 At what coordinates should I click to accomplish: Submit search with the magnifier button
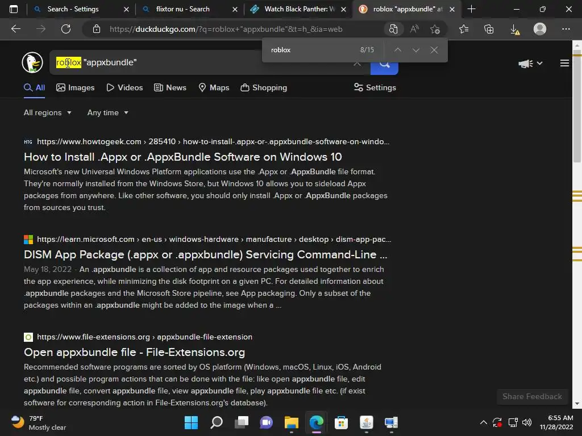[384, 68]
